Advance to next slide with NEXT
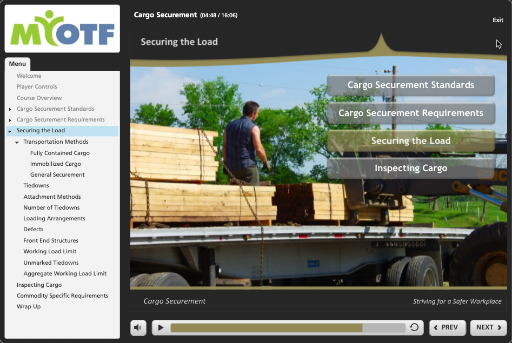Image resolution: width=512 pixels, height=343 pixels. tap(488, 327)
